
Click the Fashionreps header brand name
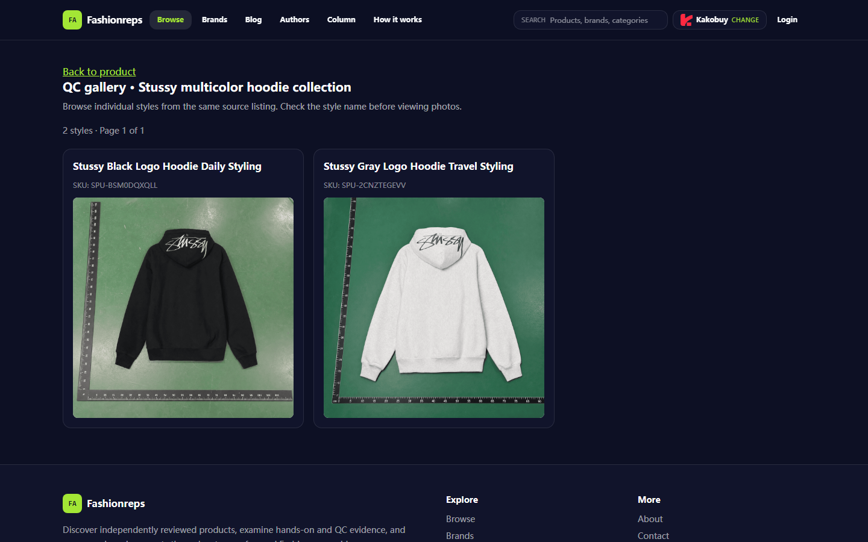pos(115,20)
